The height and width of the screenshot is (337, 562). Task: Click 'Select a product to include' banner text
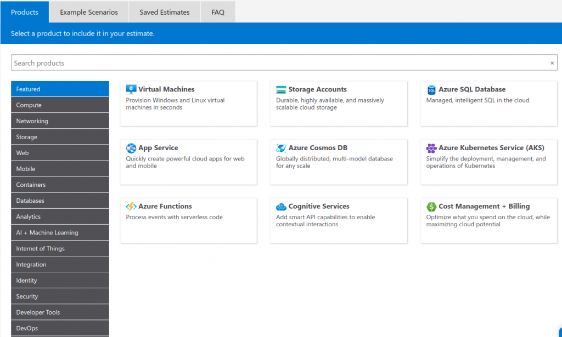(82, 33)
